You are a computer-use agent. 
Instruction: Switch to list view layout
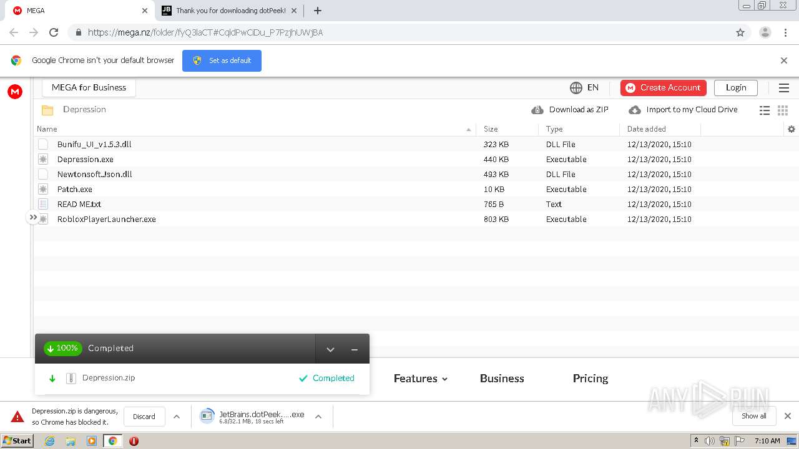[x=765, y=110]
